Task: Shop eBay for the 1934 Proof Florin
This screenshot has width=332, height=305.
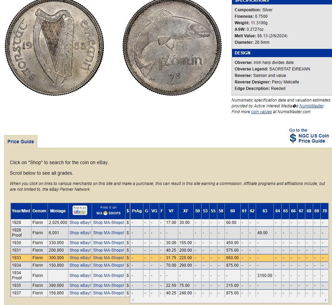Action: pos(80,276)
